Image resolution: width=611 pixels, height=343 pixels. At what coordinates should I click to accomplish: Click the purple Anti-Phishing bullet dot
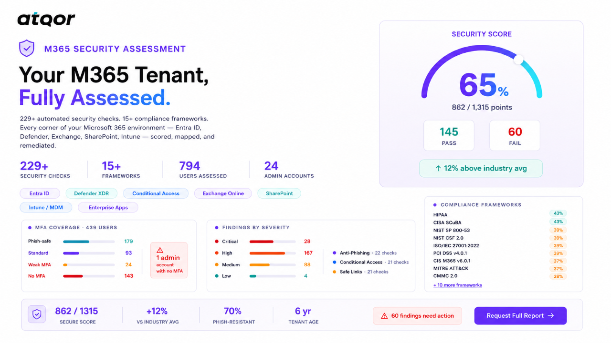pos(335,253)
